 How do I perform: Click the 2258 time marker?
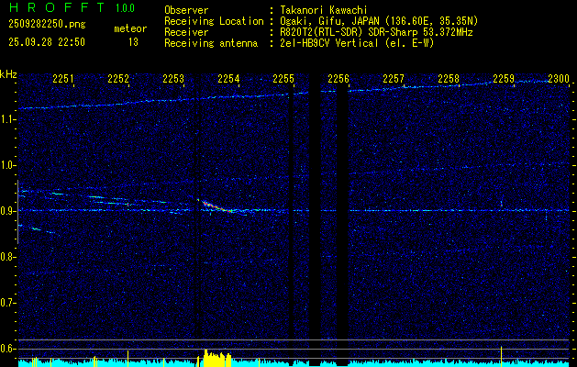point(449,79)
